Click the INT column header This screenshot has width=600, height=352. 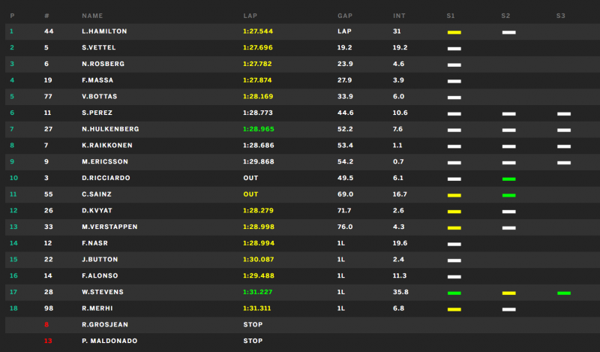point(399,16)
